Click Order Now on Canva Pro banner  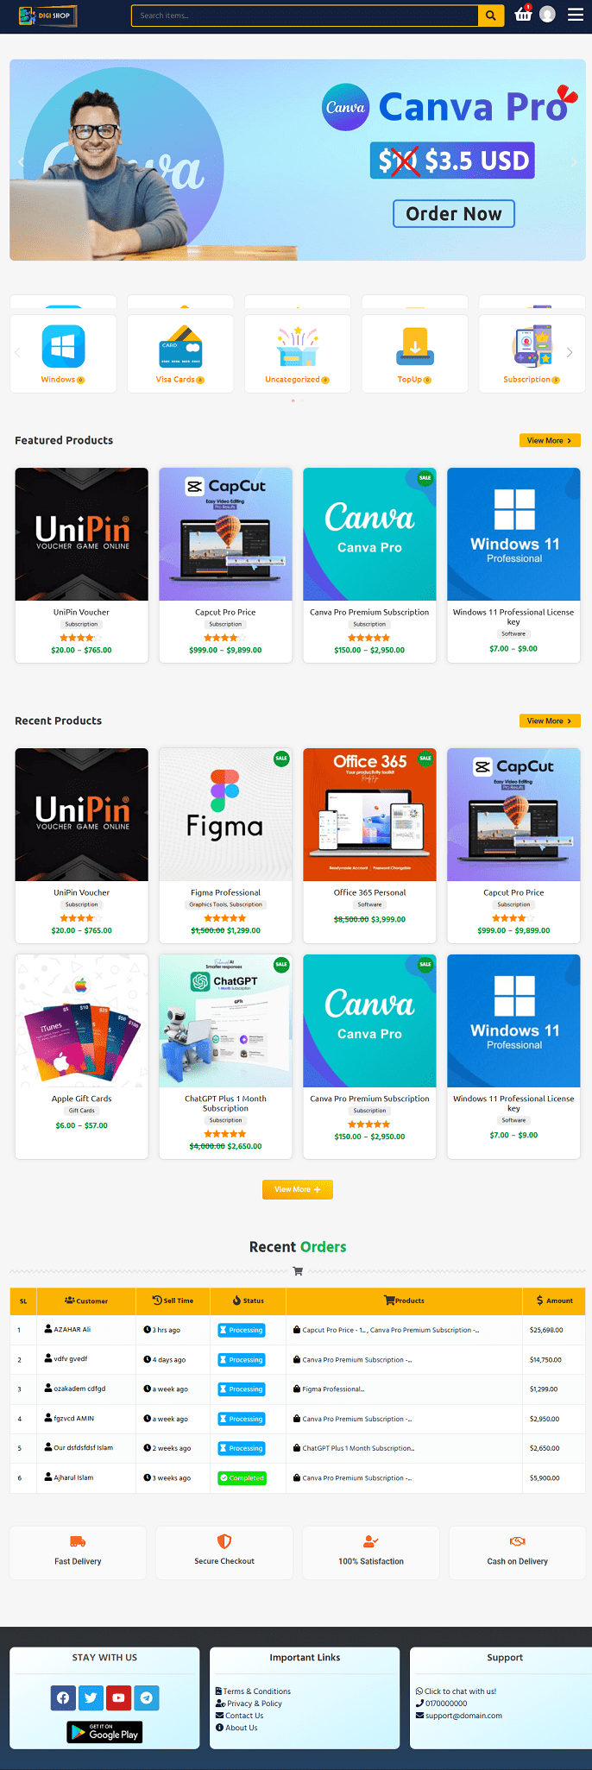click(454, 214)
